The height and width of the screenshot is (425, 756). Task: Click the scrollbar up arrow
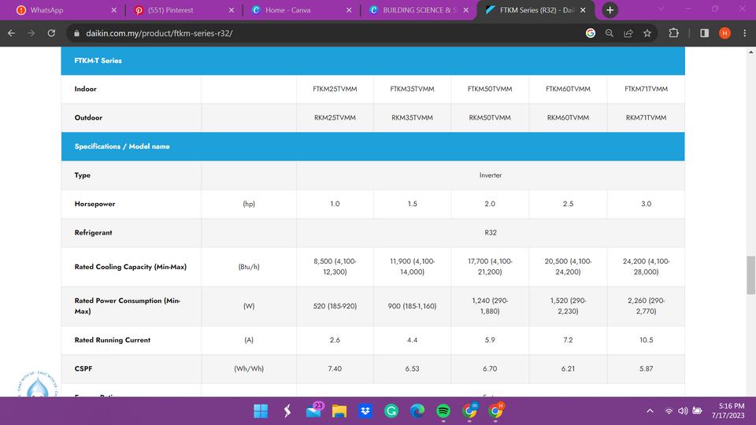[750, 52]
